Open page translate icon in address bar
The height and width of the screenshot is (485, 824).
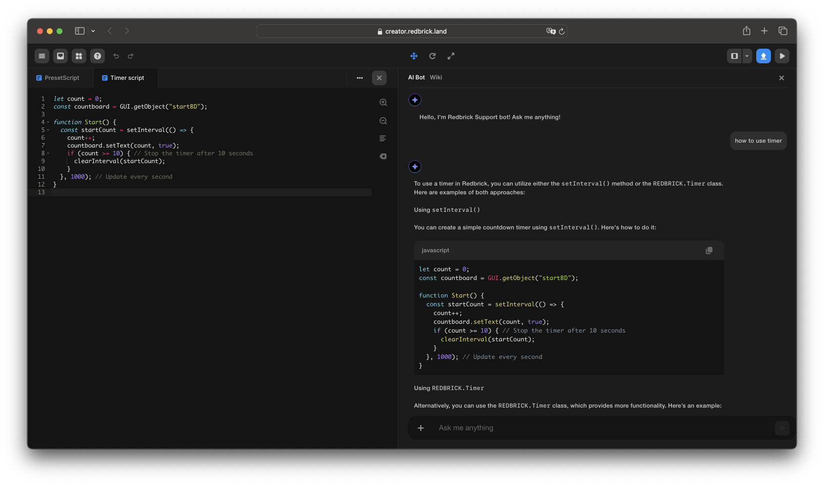(x=551, y=31)
